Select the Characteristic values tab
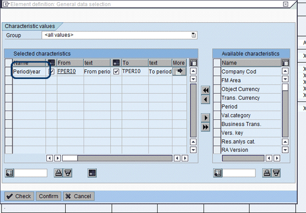Screen dimensions: 306x213 point(30,25)
